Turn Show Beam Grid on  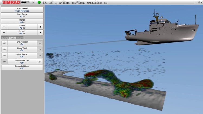click(40, 62)
